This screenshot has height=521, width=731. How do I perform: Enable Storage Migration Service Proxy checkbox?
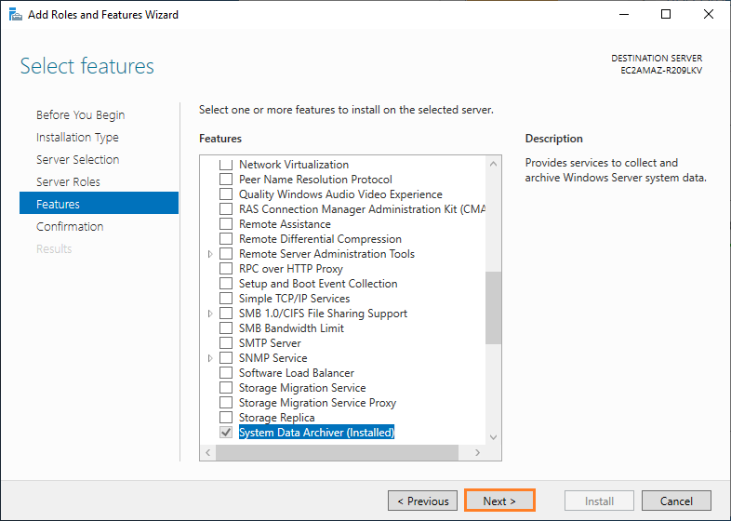click(x=226, y=403)
